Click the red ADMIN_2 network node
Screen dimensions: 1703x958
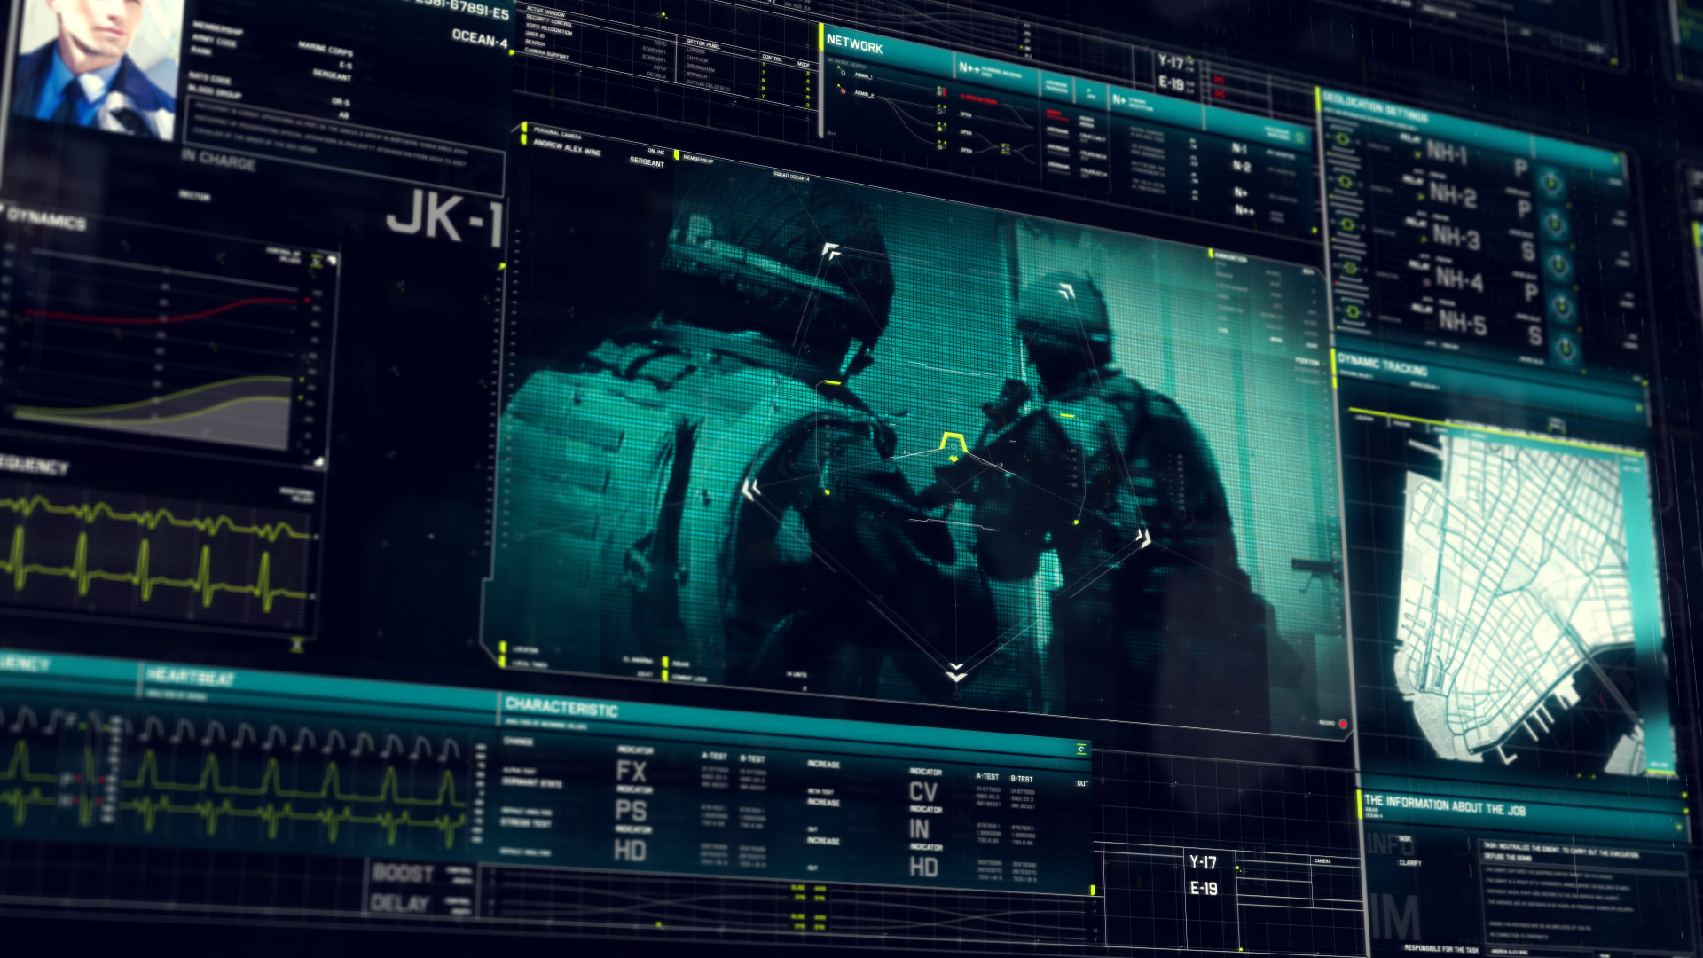(842, 90)
